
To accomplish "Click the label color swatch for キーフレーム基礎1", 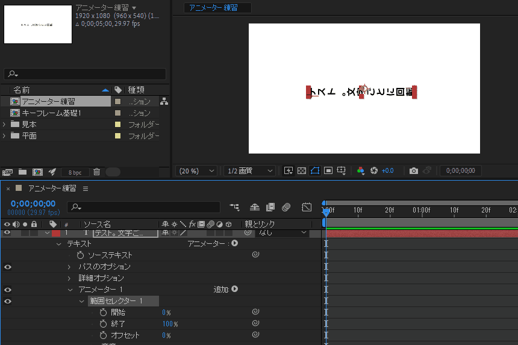I will click(117, 113).
